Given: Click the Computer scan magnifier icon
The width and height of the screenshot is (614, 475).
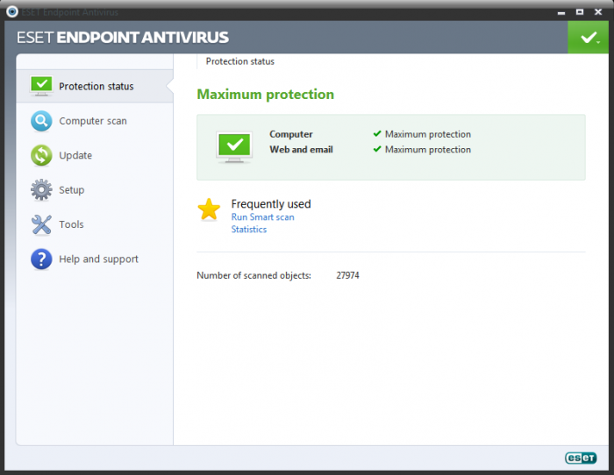Looking at the screenshot, I should coord(41,121).
